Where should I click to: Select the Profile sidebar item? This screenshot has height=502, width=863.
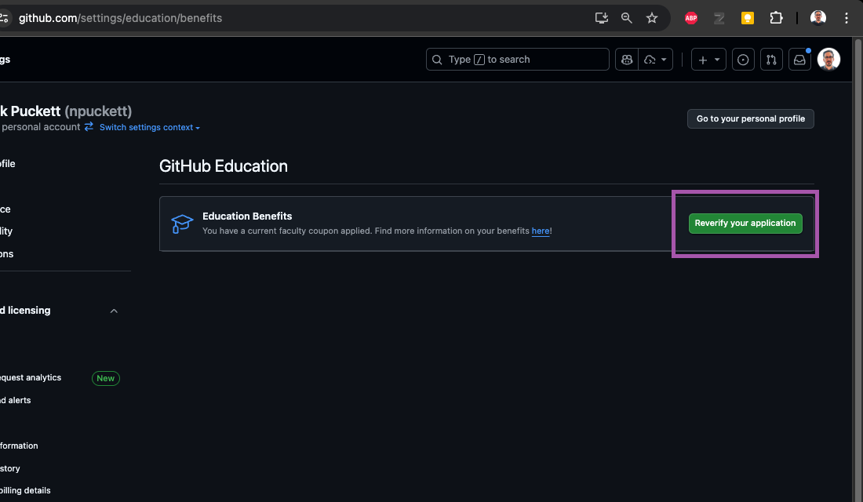tap(8, 163)
